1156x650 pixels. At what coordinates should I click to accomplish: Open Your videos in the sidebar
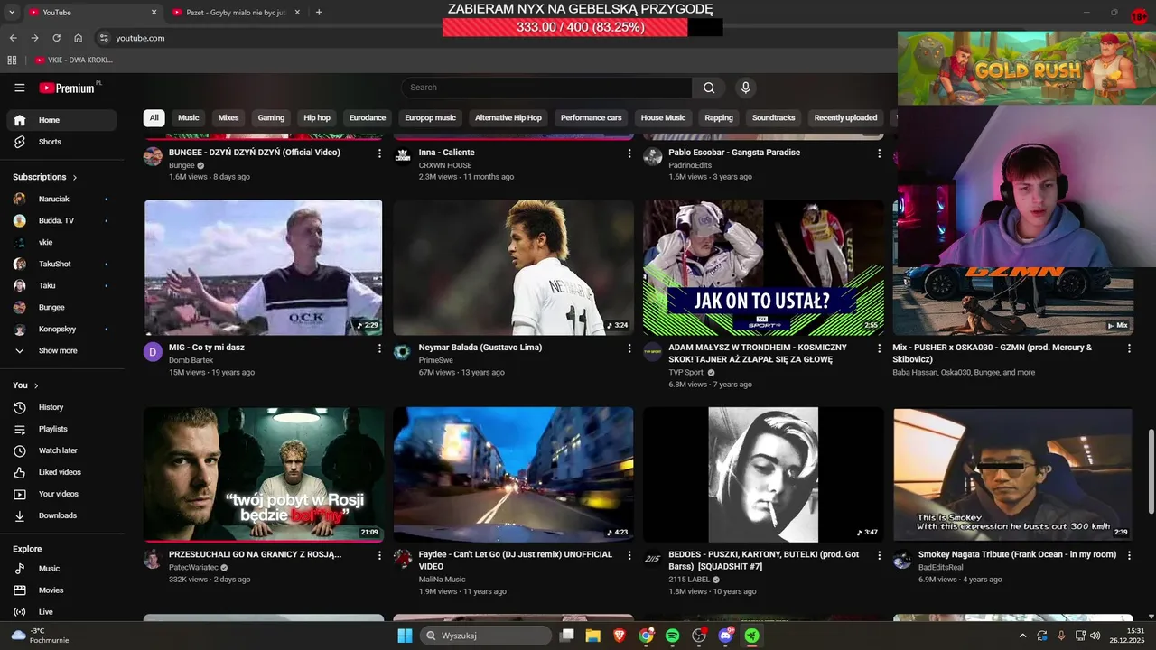(x=61, y=494)
